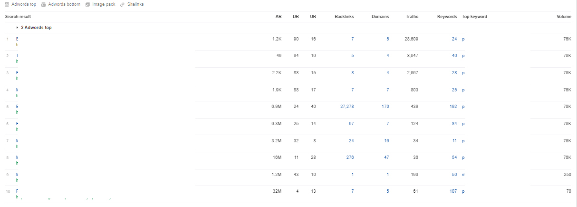Click the UR column header
Viewport: 577px width, 207px height.
pos(313,17)
